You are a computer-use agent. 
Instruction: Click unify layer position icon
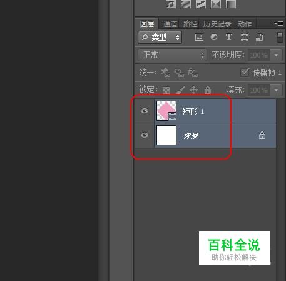pos(165,72)
